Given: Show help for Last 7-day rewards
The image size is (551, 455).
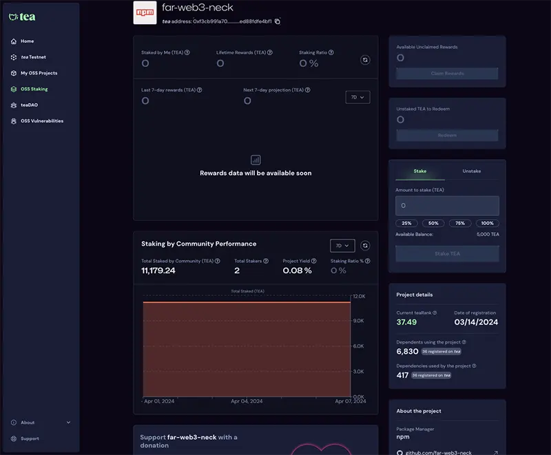Looking at the screenshot, I should [200, 90].
